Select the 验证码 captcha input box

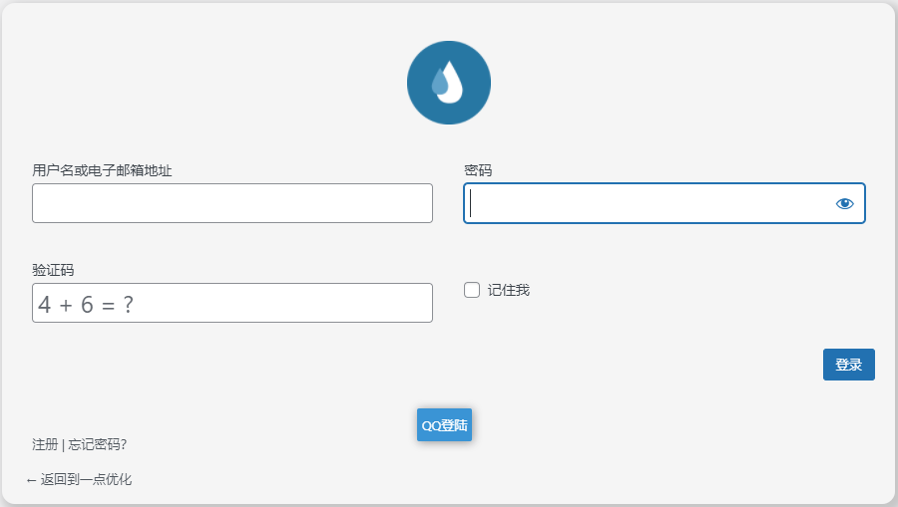pos(232,303)
